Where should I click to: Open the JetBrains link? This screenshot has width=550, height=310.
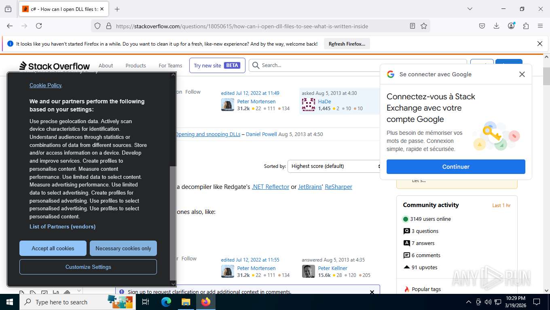(x=310, y=187)
